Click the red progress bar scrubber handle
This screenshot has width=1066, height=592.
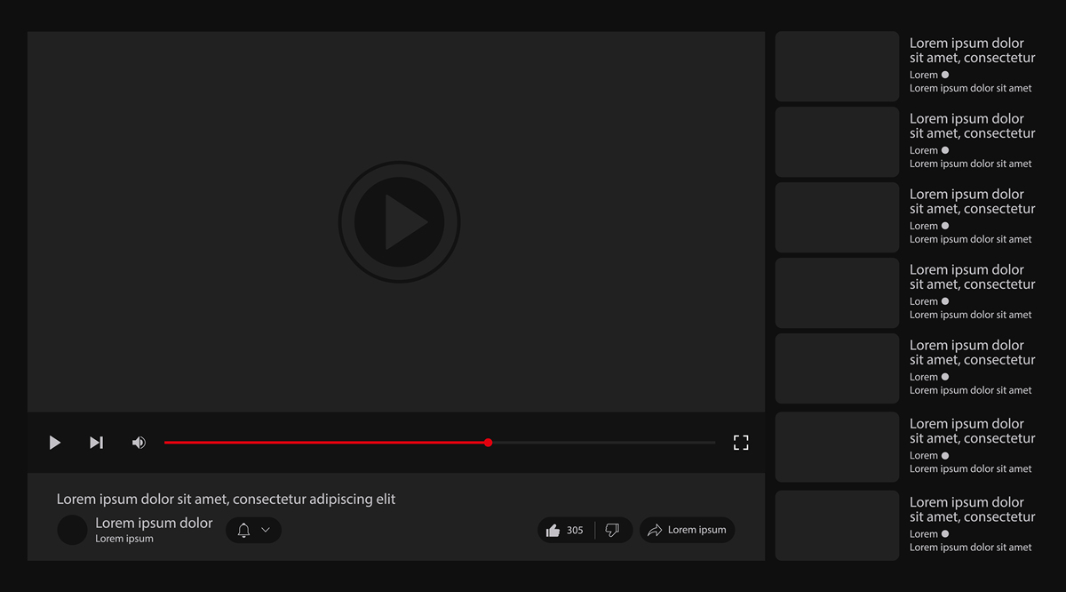tap(488, 443)
